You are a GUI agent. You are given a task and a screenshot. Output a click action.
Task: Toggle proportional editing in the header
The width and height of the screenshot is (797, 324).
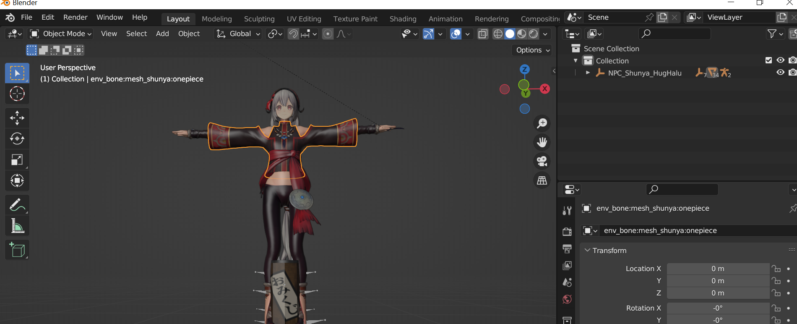[328, 34]
